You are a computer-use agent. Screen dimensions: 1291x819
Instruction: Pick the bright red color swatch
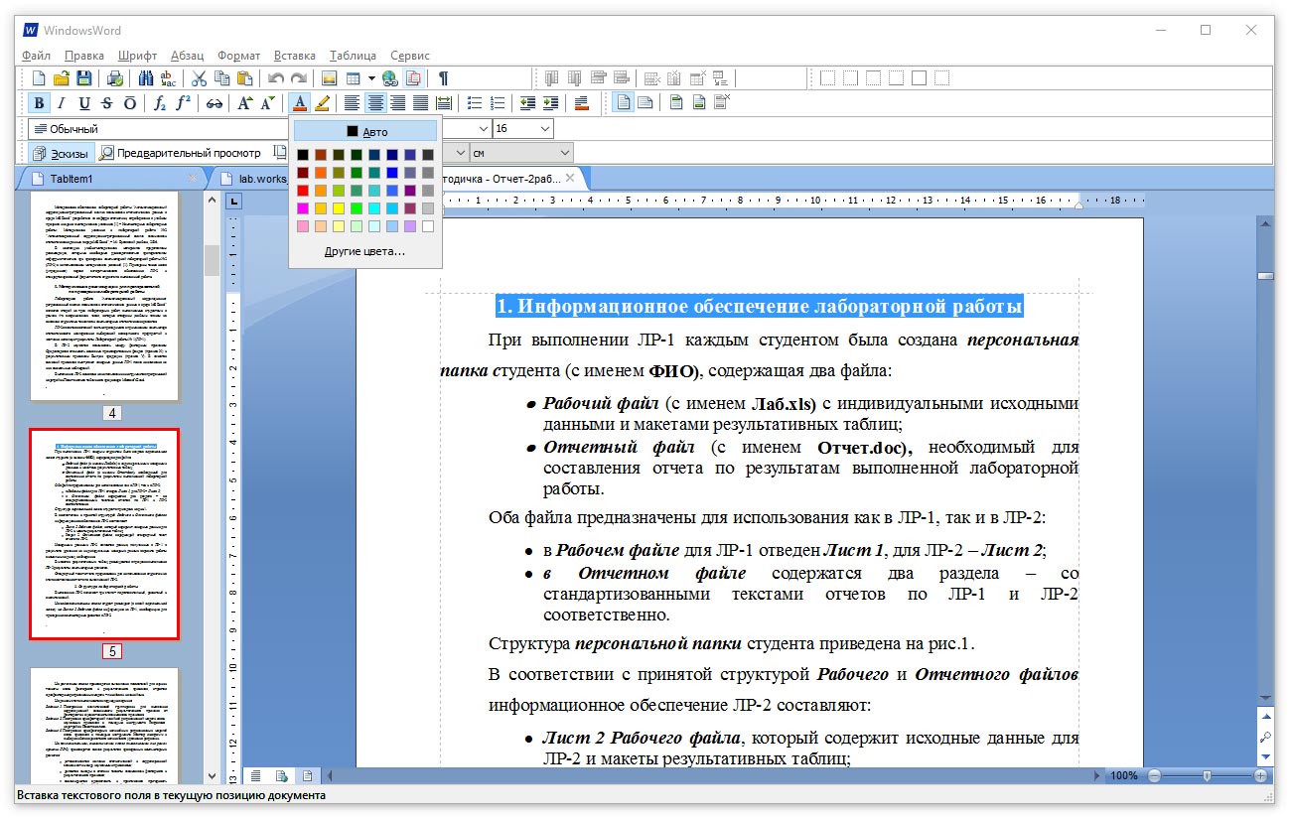pyautogui.click(x=304, y=191)
